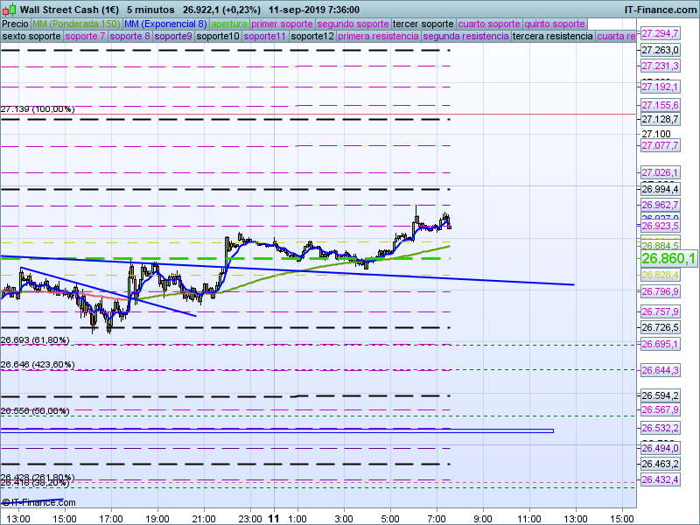The image size is (700, 525).
Task: Click the 27.139 (100,00%) Fibonacci label
Action: pos(38,109)
